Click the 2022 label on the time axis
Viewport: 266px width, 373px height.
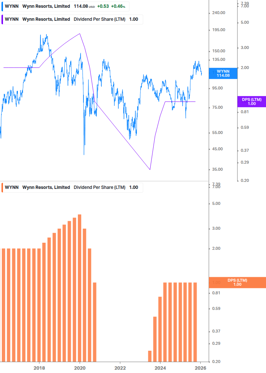tap(120, 368)
